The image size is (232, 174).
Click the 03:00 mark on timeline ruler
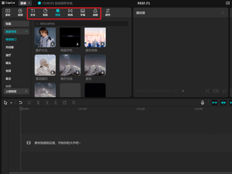82,109
